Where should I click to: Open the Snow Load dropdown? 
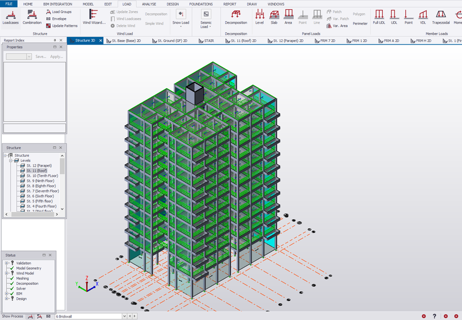pos(181,23)
